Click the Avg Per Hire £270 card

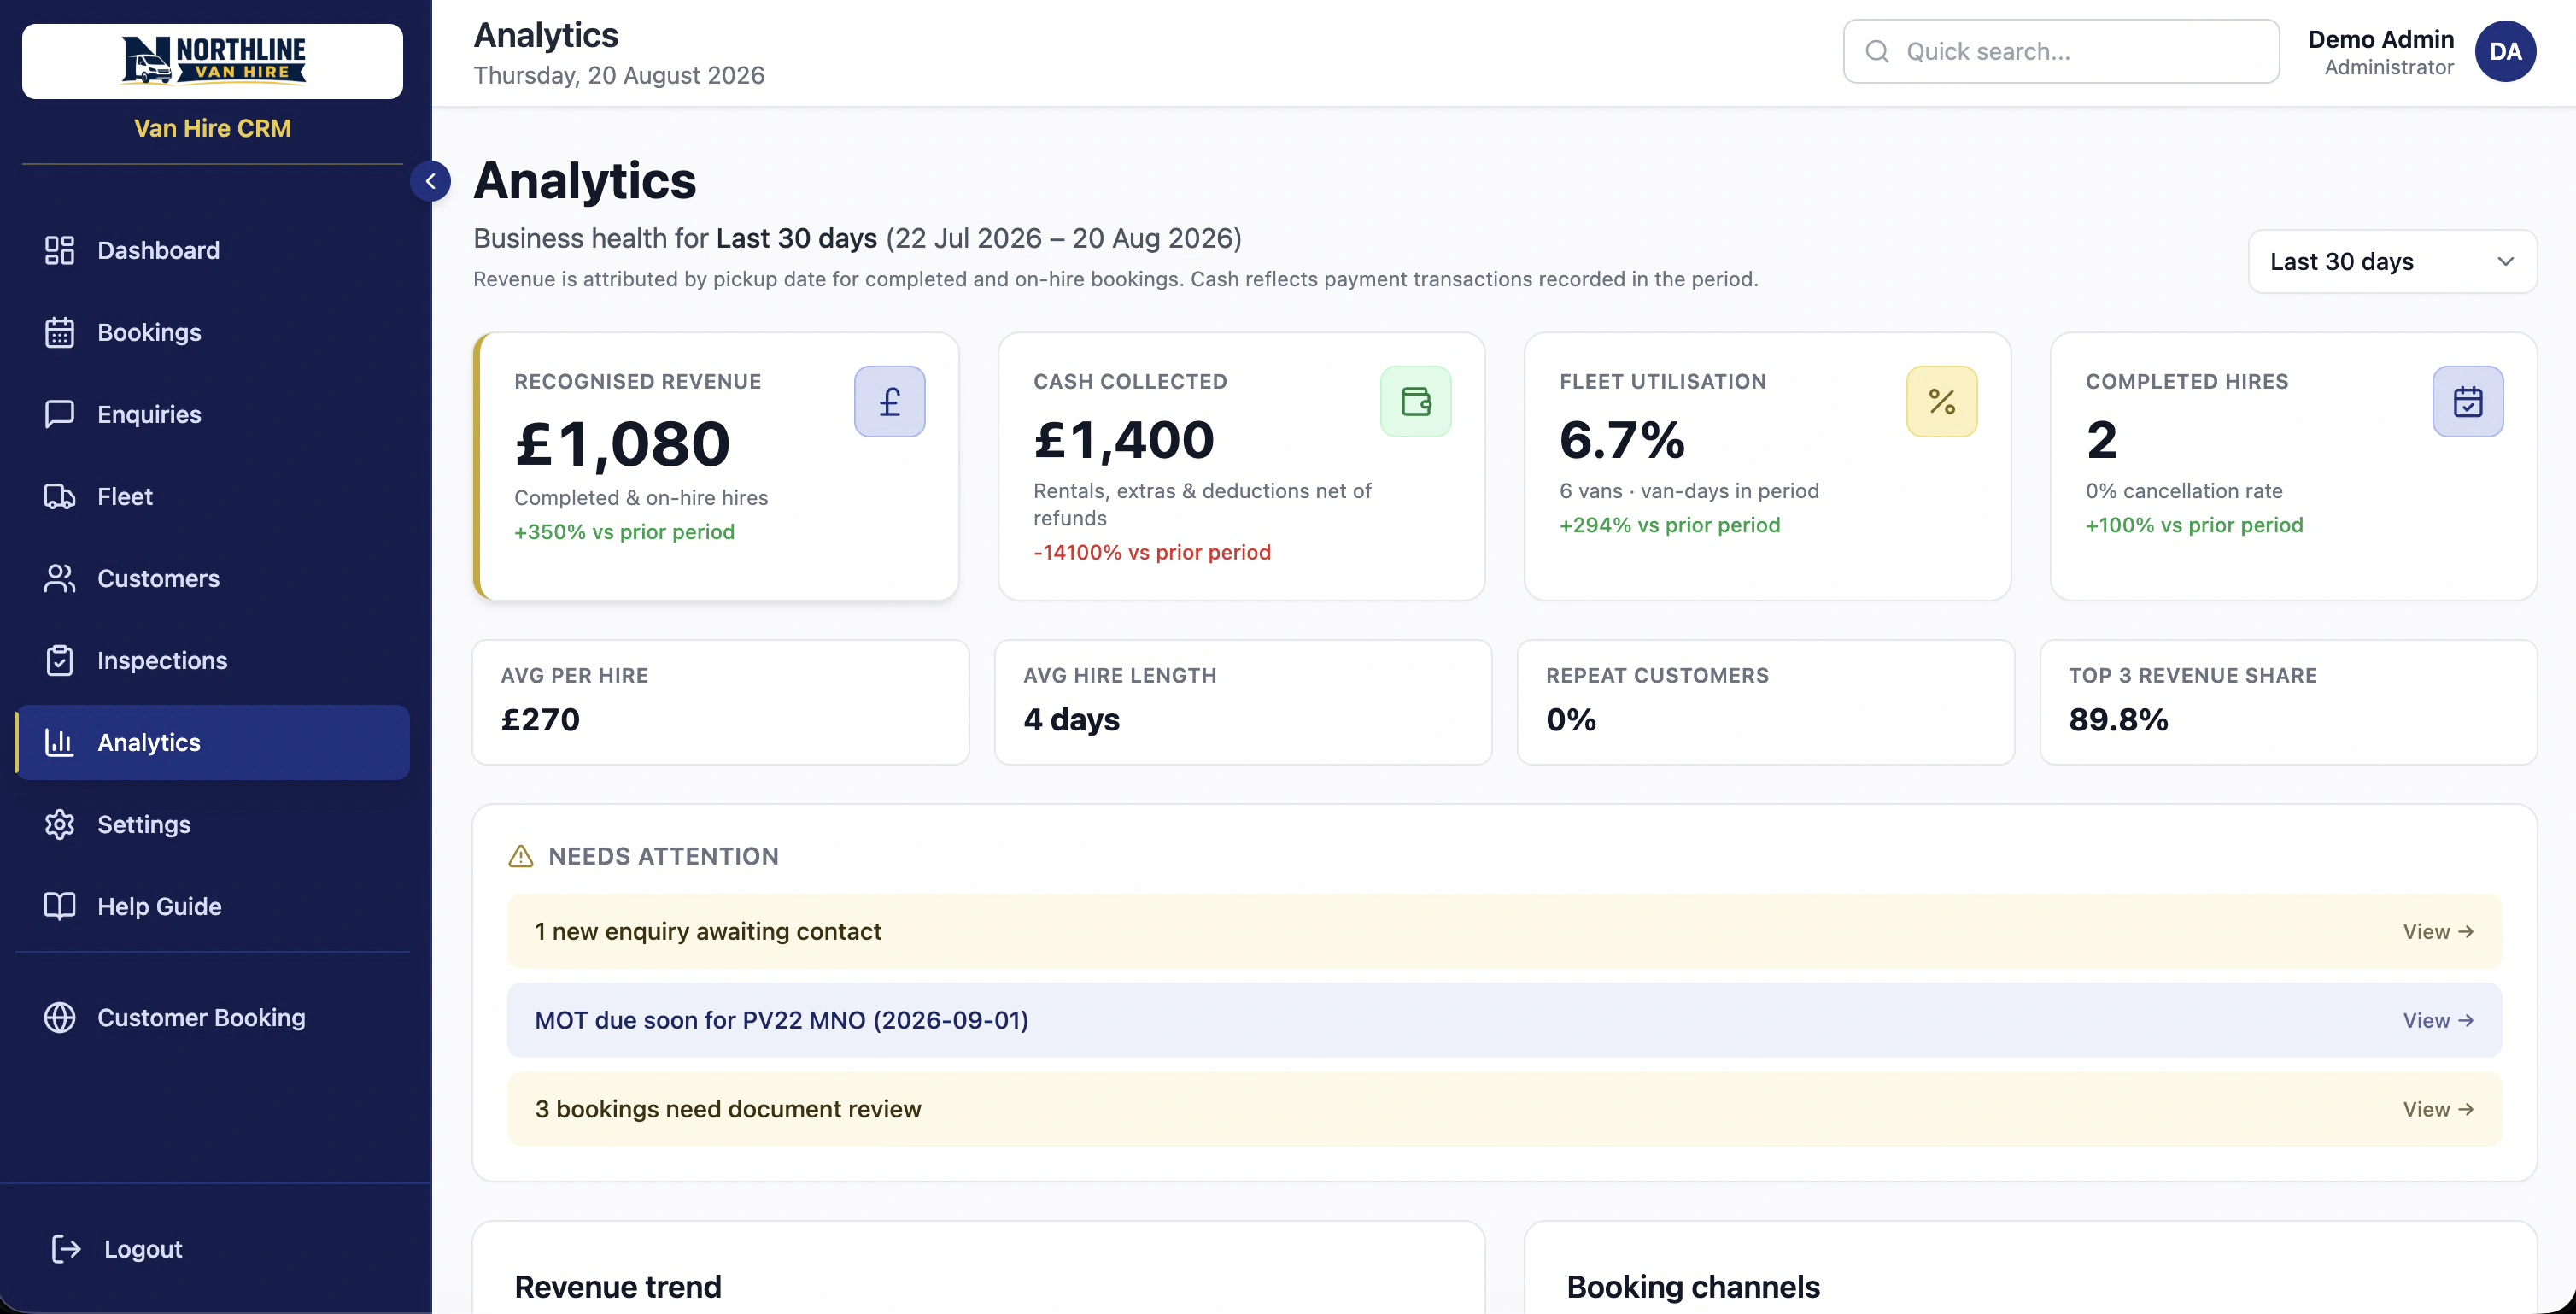pyautogui.click(x=720, y=702)
